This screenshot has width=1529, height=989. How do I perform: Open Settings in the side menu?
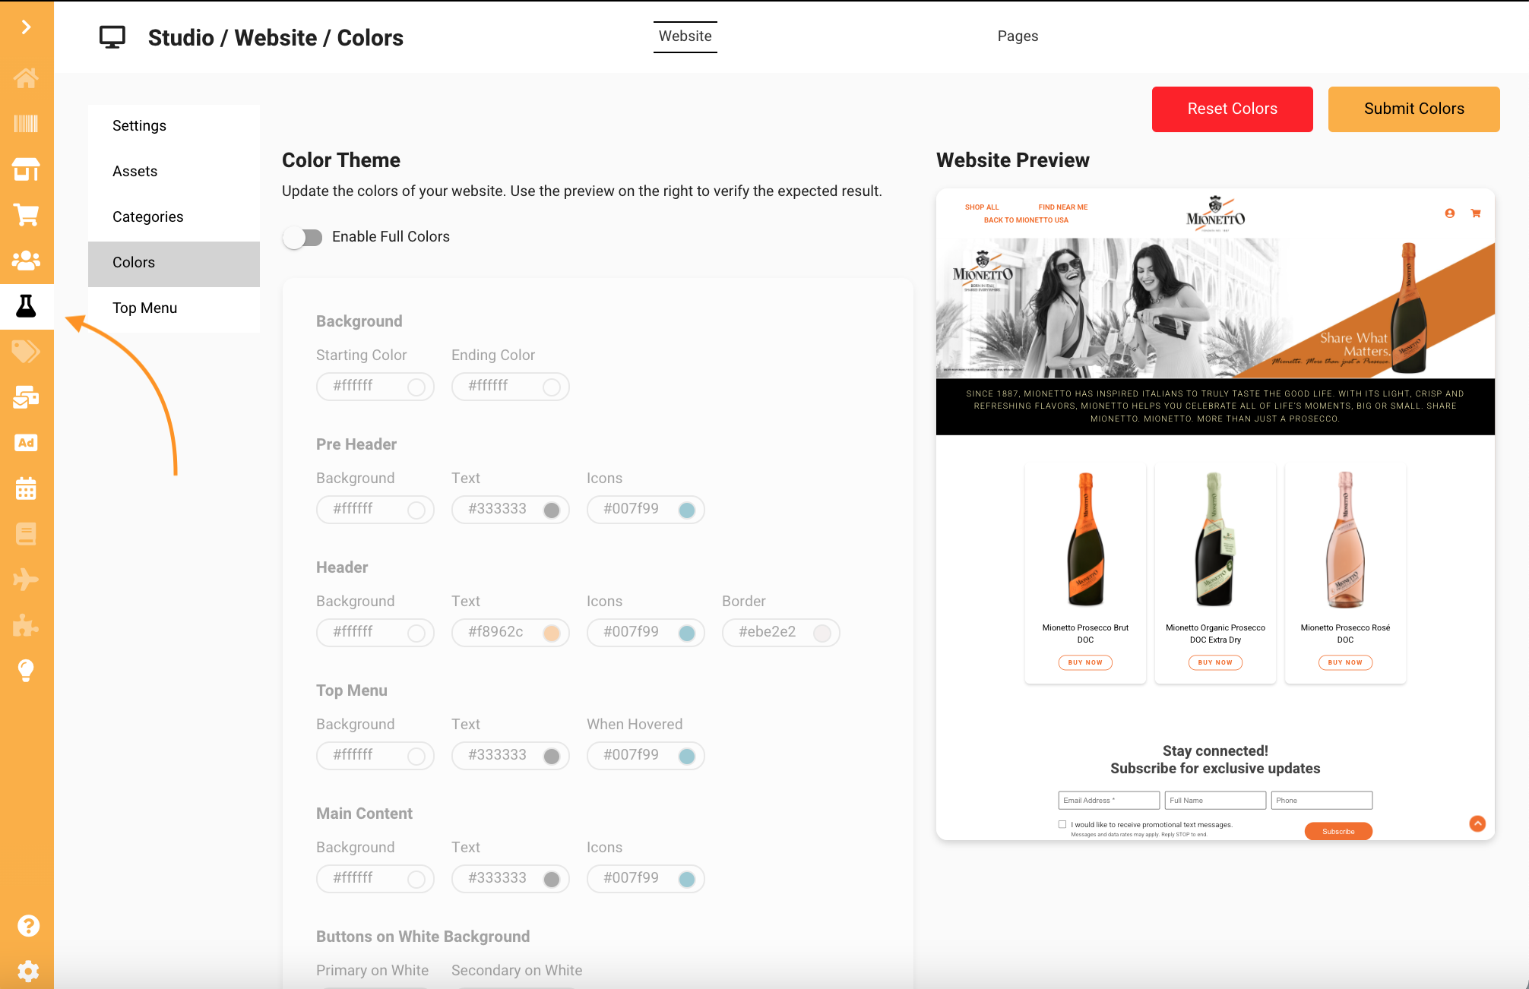pyautogui.click(x=174, y=126)
